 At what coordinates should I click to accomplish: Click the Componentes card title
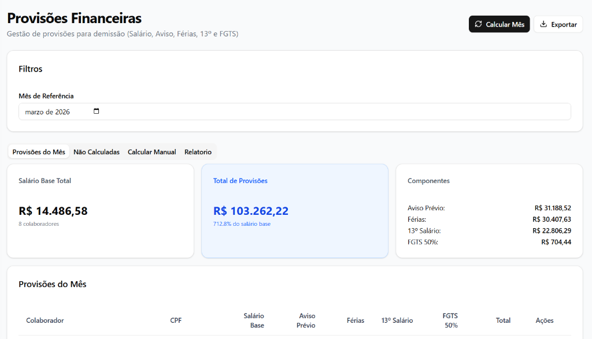tap(428, 181)
